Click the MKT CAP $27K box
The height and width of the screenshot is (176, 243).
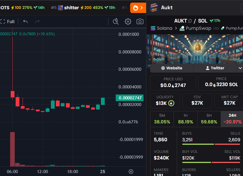pyautogui.click(x=229, y=101)
